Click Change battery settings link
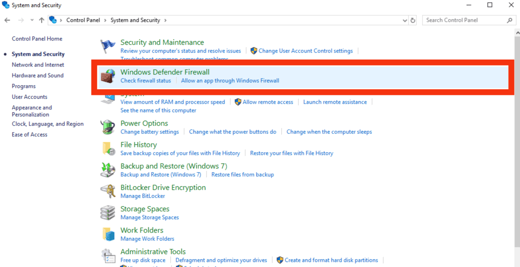Image resolution: width=520 pixels, height=267 pixels. pos(150,132)
